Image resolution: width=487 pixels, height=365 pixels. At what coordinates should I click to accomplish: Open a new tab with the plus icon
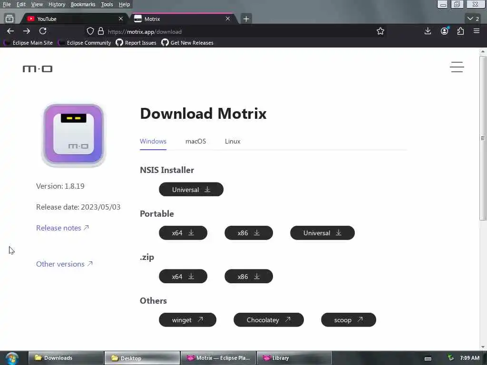[246, 19]
